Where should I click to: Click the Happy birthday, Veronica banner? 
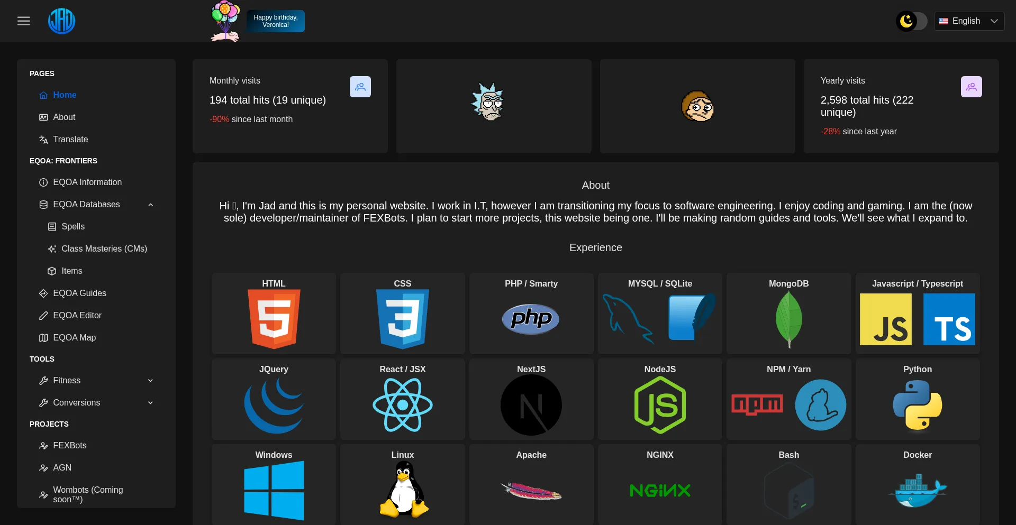tap(276, 21)
